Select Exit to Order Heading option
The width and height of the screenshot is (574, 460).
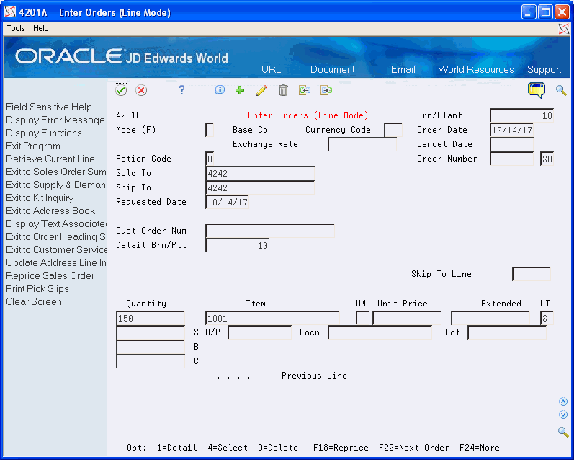coord(56,236)
